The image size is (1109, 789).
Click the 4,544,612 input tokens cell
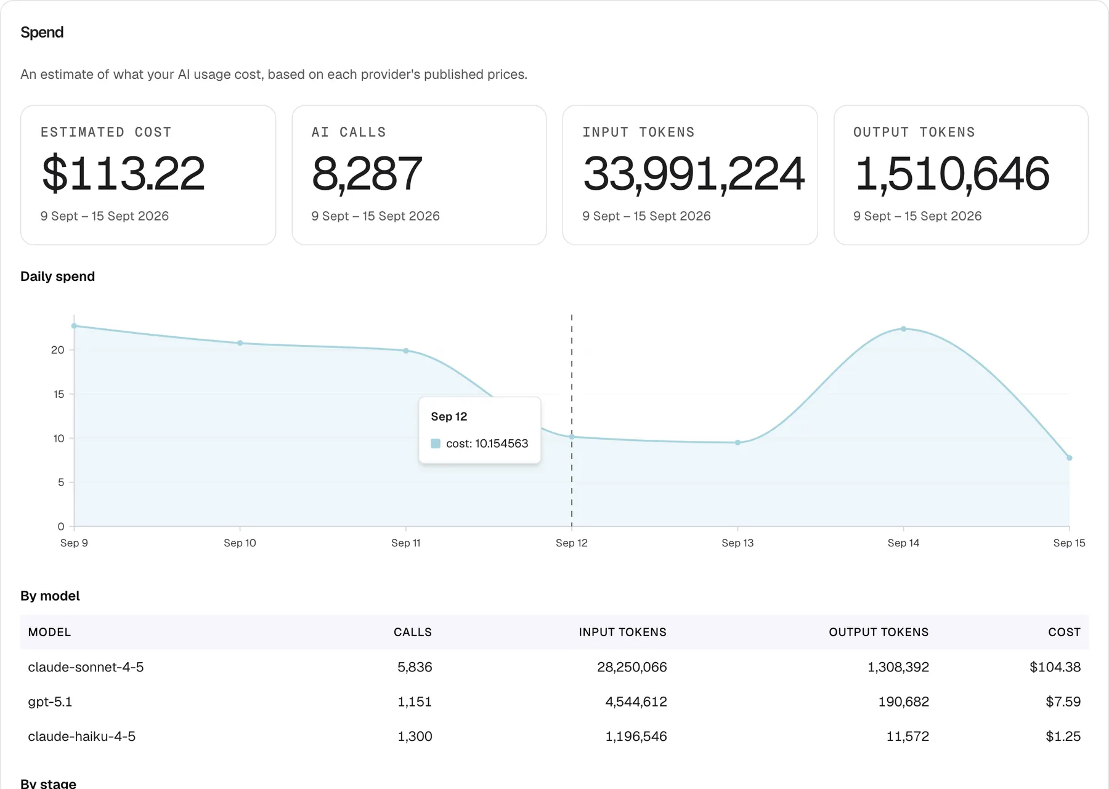[636, 702]
